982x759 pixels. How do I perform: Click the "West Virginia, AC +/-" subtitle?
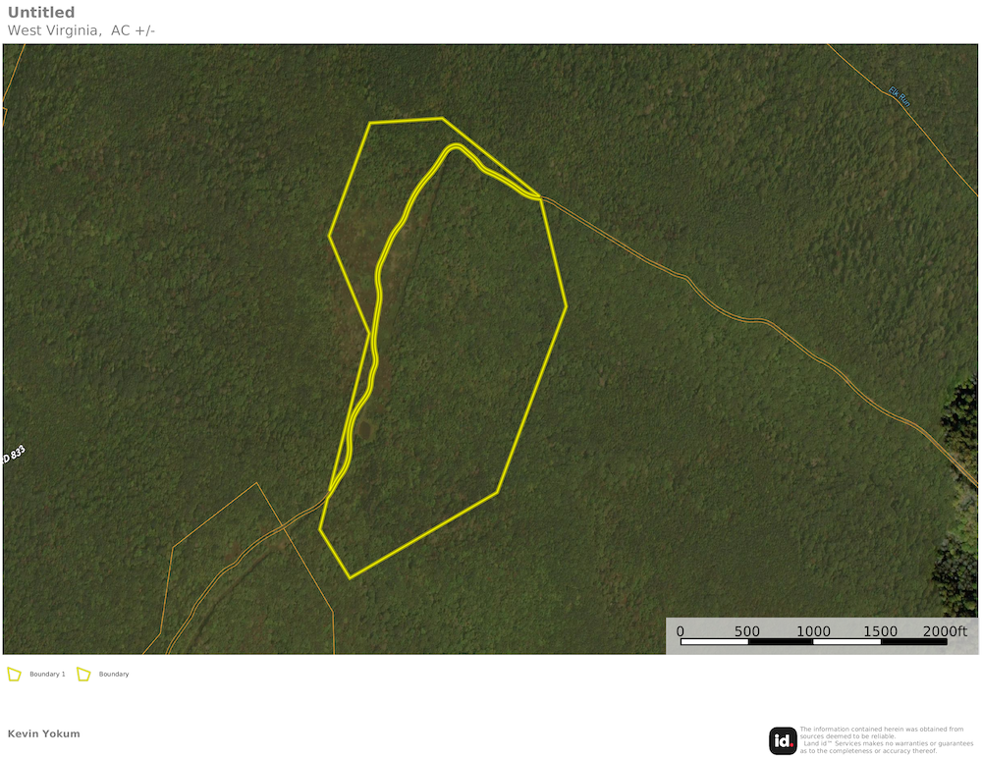(x=82, y=30)
